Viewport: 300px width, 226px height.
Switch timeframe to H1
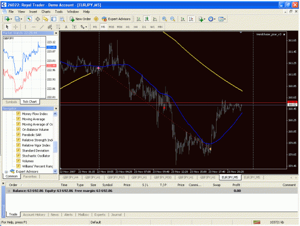[128, 27]
